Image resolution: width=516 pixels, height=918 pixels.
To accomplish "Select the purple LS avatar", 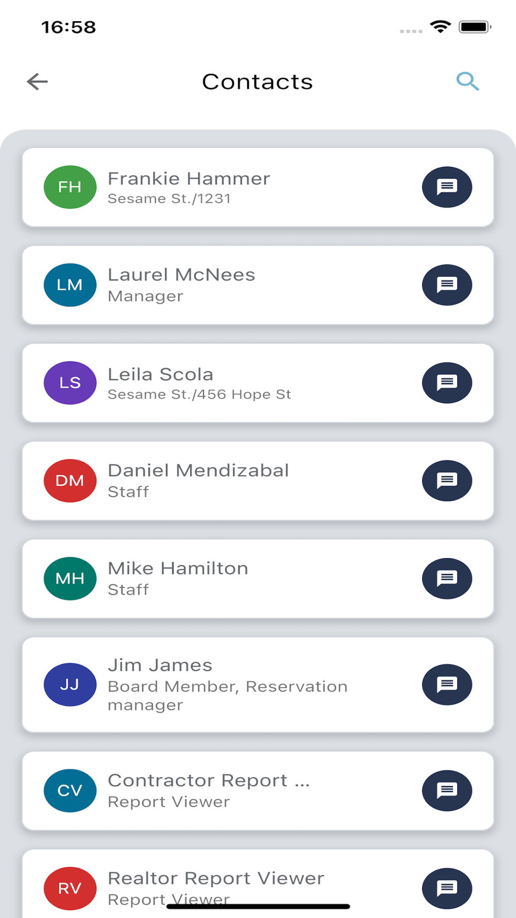I will pos(70,383).
